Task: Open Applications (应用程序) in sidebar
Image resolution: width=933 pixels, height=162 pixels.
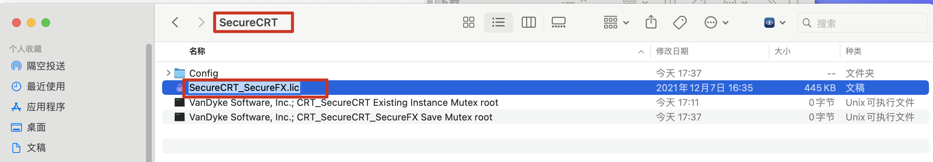Action: pyautogui.click(x=46, y=107)
